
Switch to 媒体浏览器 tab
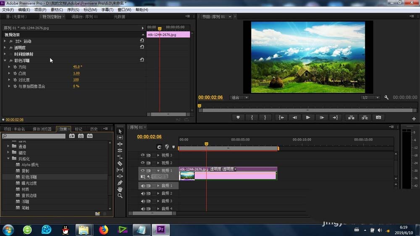pos(42,129)
